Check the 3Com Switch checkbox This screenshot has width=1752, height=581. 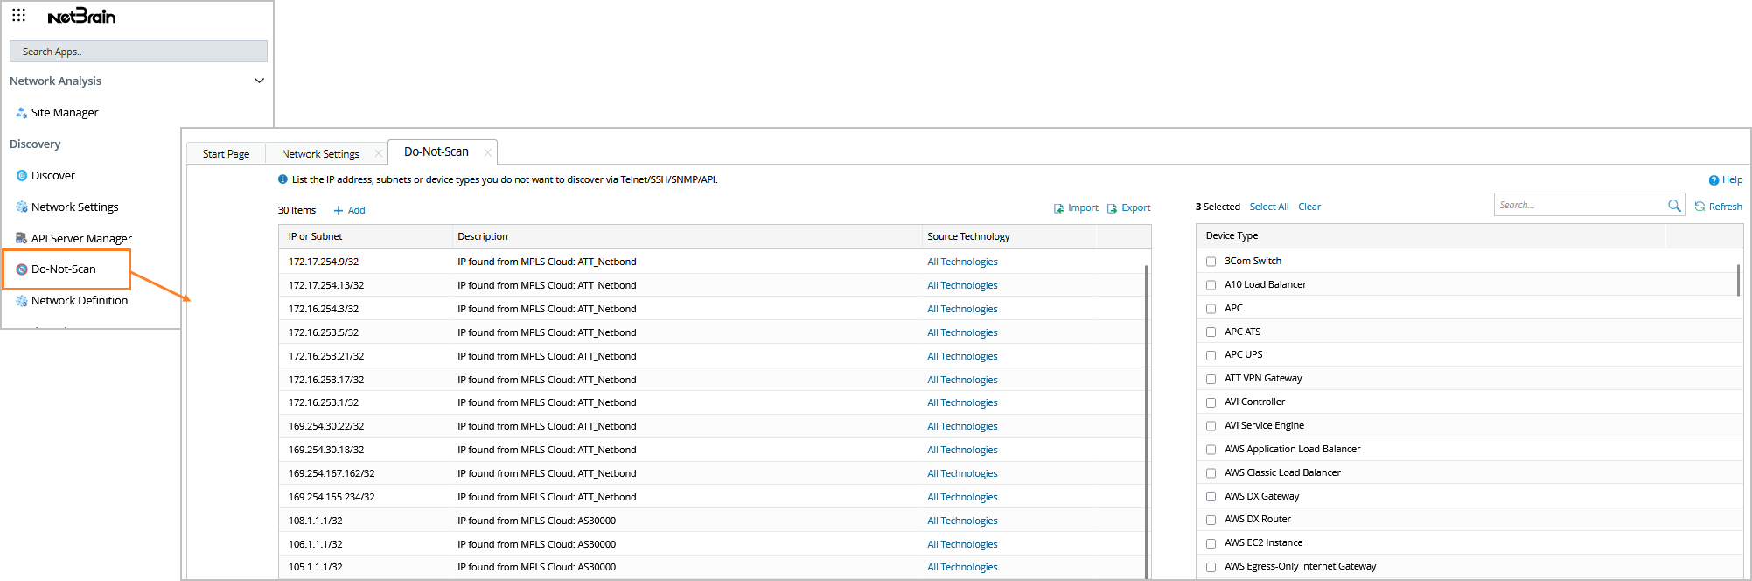point(1211,262)
